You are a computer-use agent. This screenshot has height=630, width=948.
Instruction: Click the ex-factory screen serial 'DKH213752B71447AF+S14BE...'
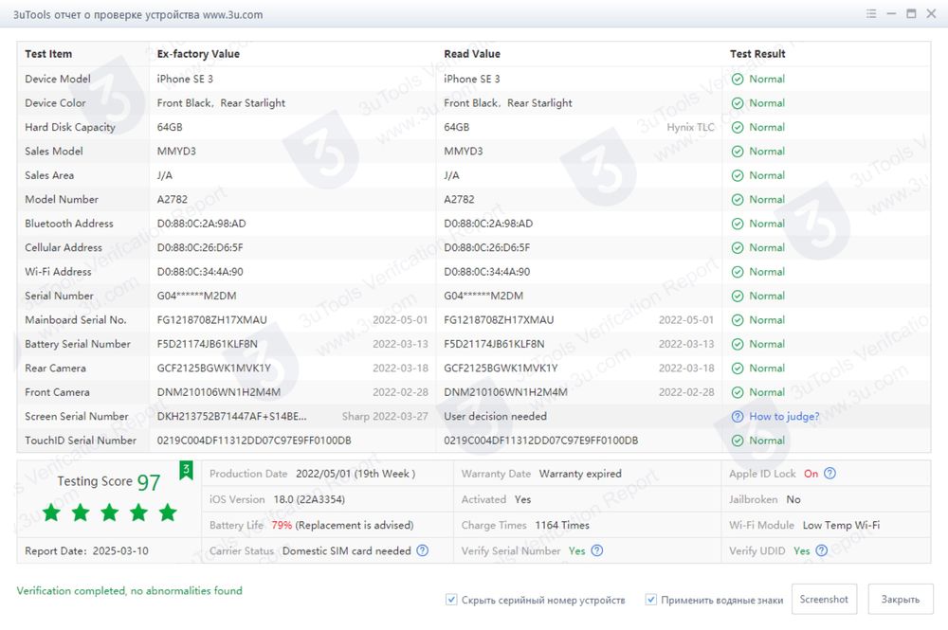tap(231, 416)
